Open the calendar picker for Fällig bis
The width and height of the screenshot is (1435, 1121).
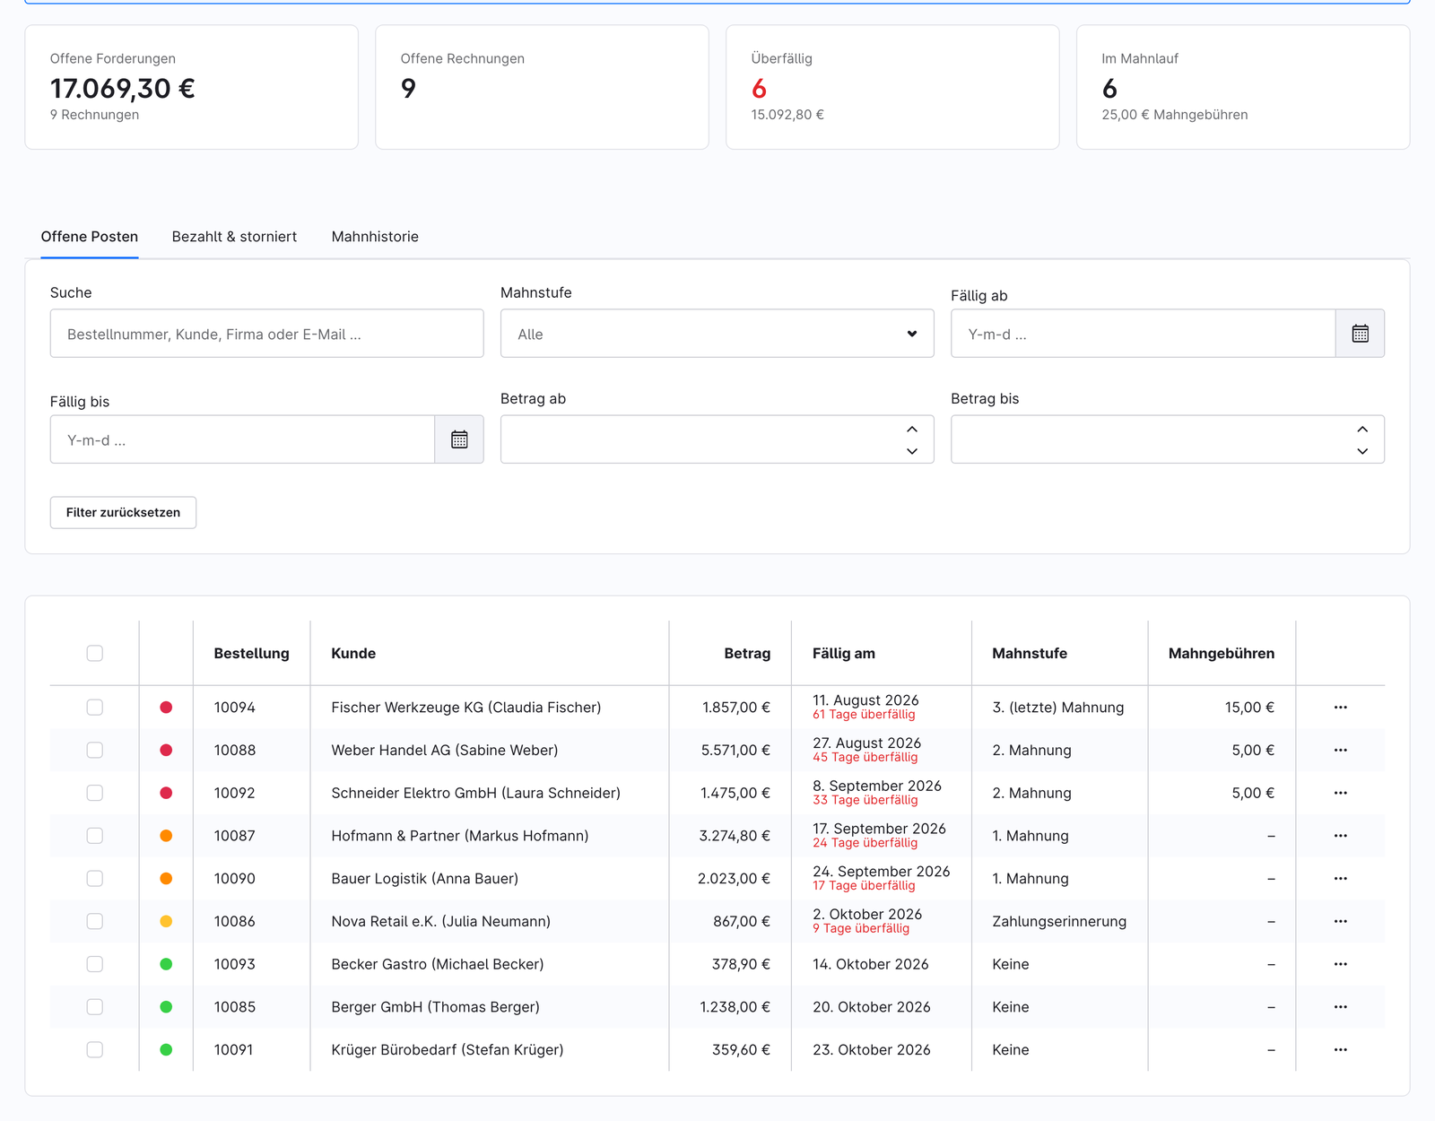coord(459,439)
